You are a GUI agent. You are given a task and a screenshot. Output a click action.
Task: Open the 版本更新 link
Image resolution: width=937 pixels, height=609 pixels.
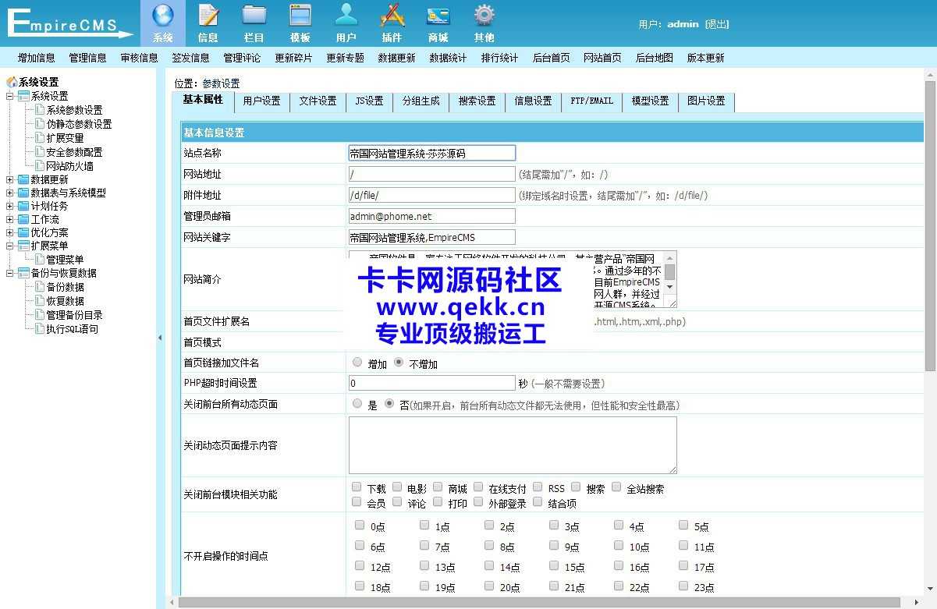coord(705,58)
